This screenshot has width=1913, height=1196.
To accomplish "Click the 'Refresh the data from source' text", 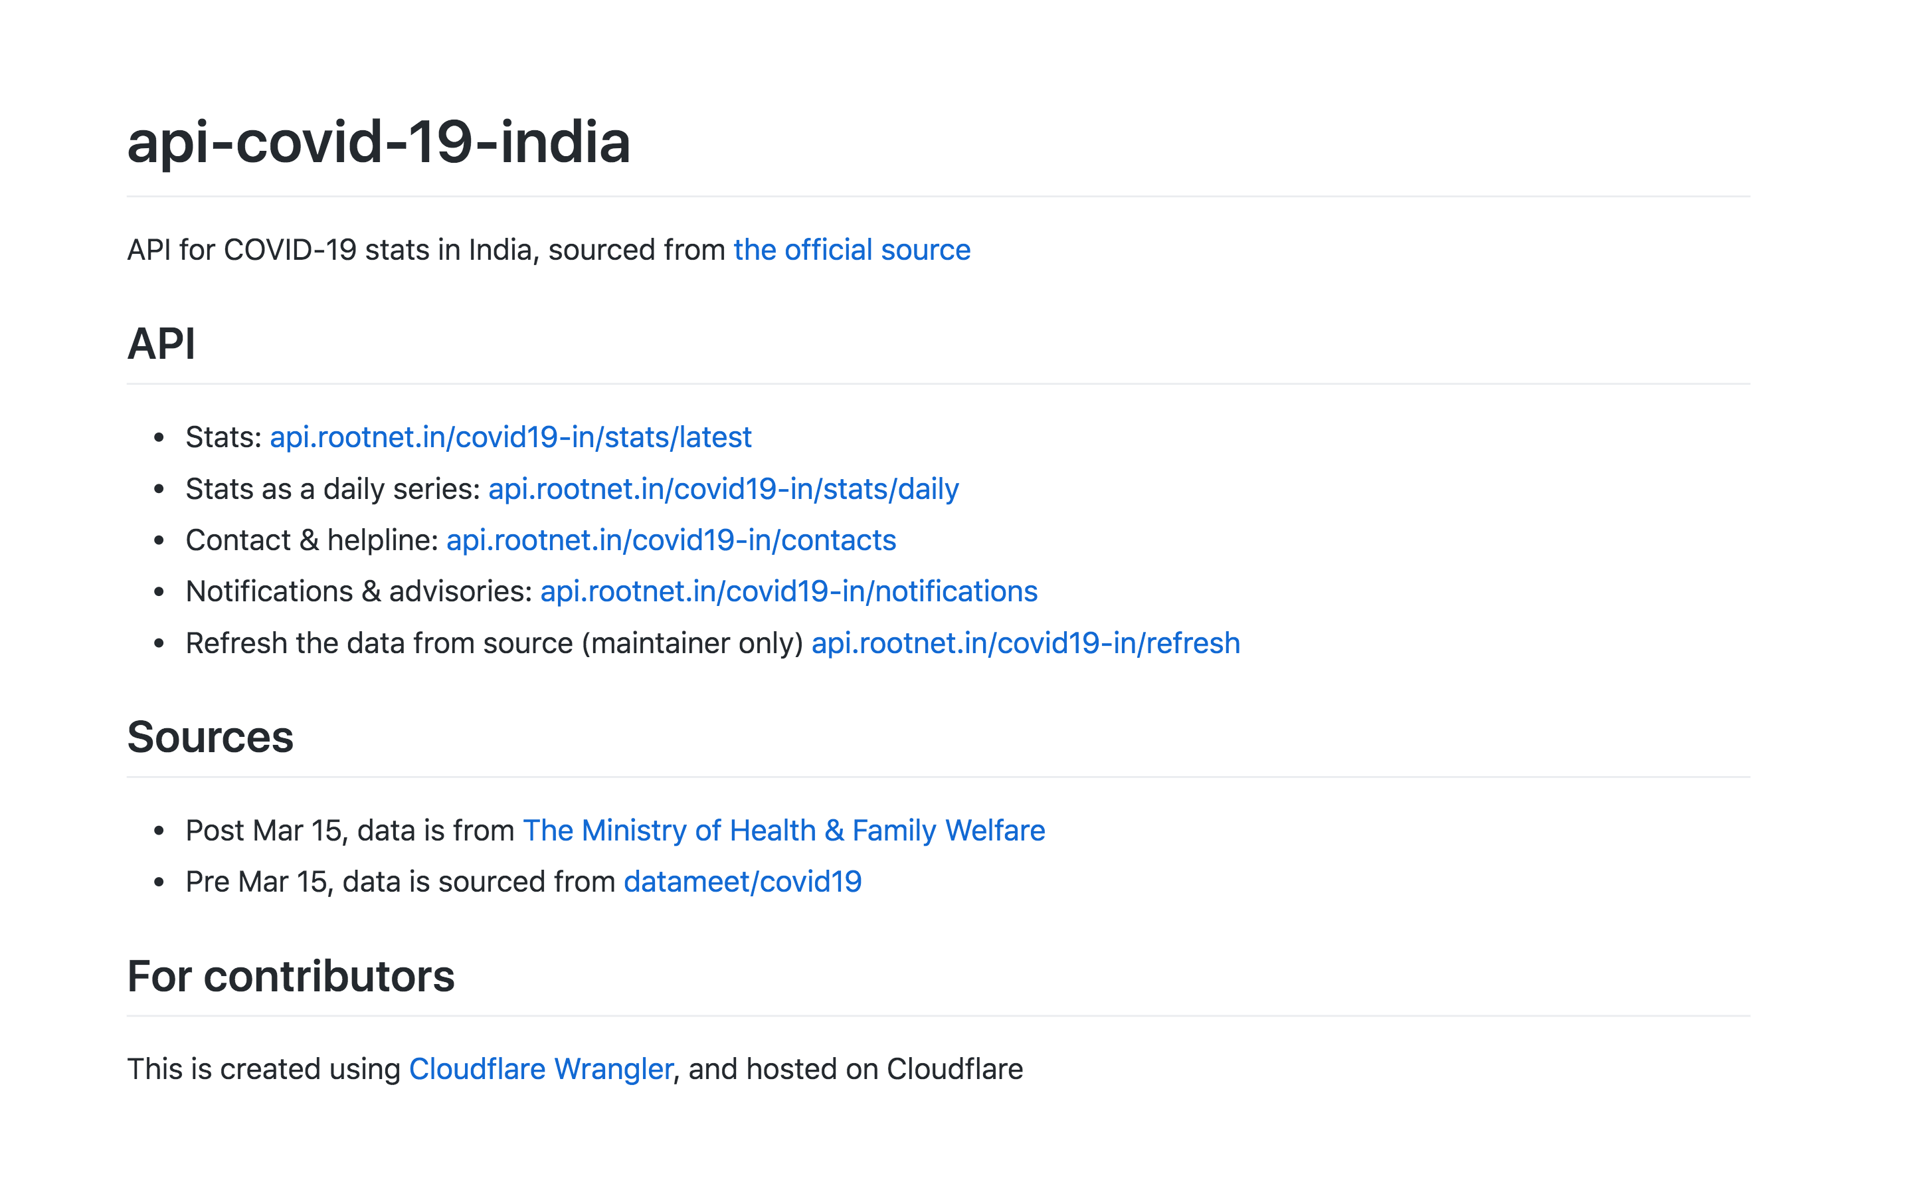I will coord(379,643).
